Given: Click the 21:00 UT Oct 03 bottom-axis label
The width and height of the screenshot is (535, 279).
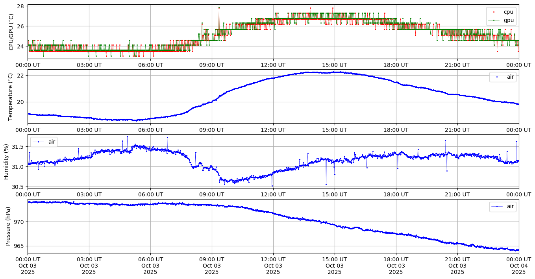Looking at the screenshot, I should point(457,265).
